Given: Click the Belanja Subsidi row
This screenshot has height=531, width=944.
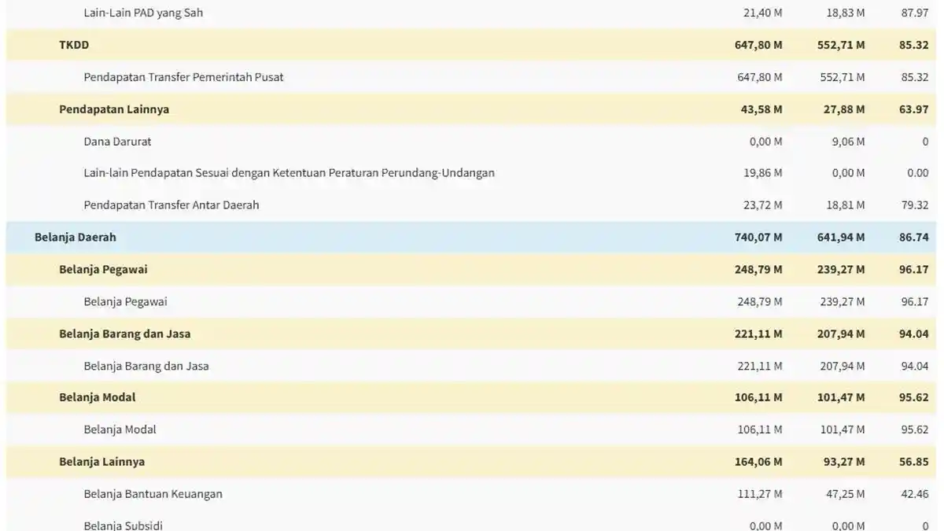Looking at the screenshot, I should point(471,522).
